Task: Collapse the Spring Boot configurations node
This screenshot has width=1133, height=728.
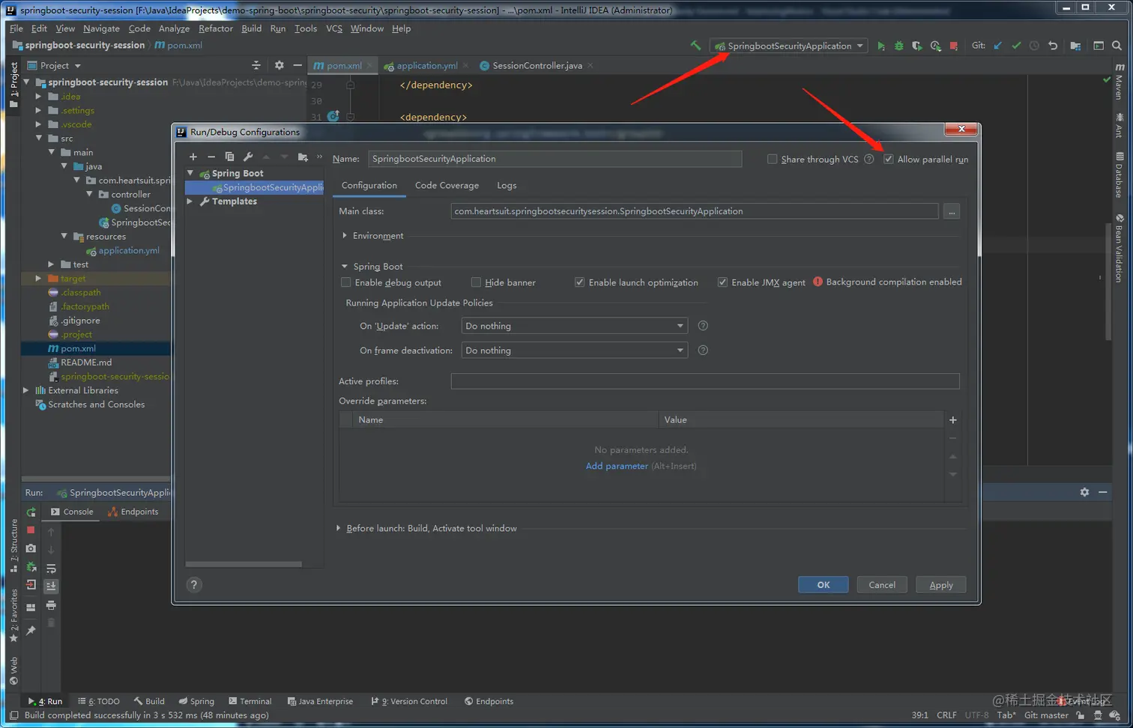Action: (x=190, y=173)
